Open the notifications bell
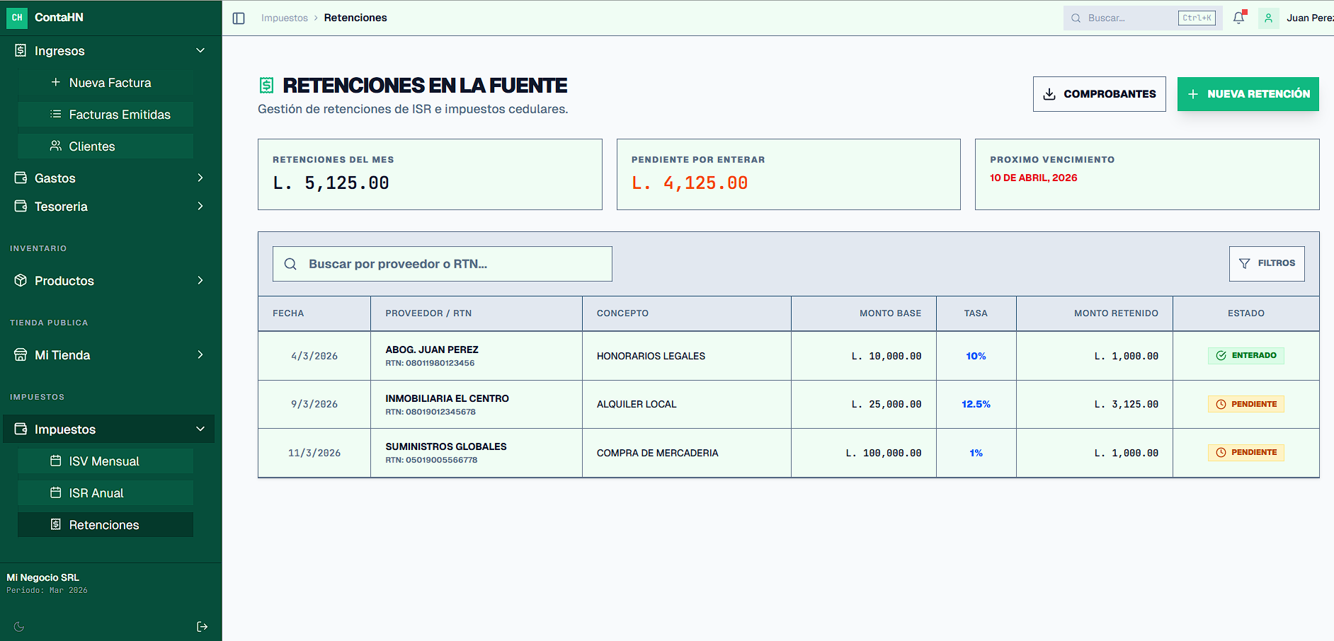 pyautogui.click(x=1238, y=18)
